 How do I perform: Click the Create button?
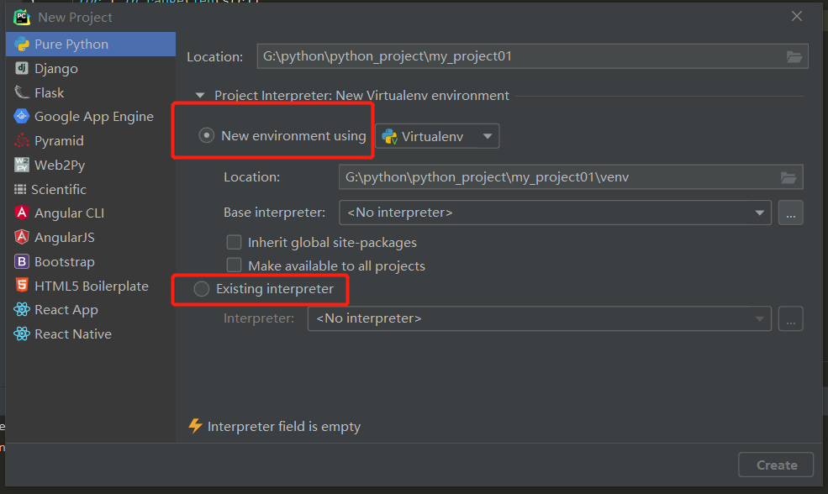click(x=776, y=465)
